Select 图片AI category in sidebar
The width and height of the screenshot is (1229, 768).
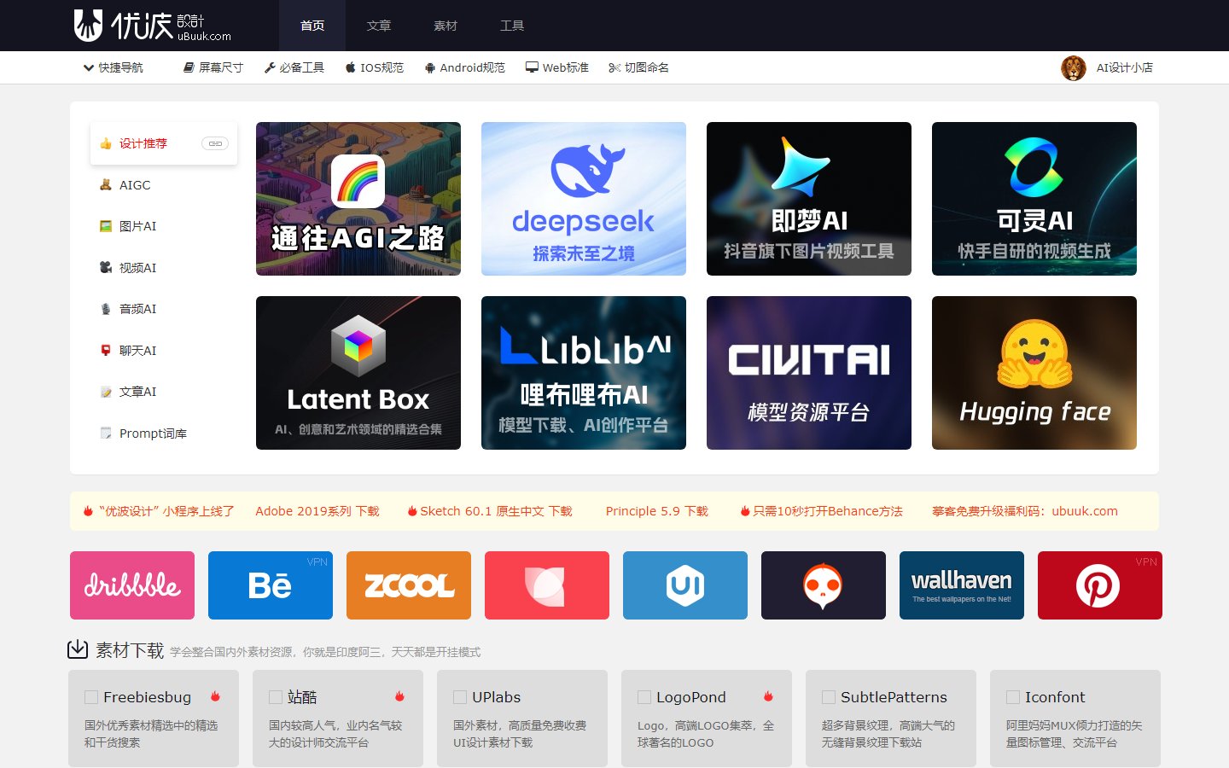[164, 226]
